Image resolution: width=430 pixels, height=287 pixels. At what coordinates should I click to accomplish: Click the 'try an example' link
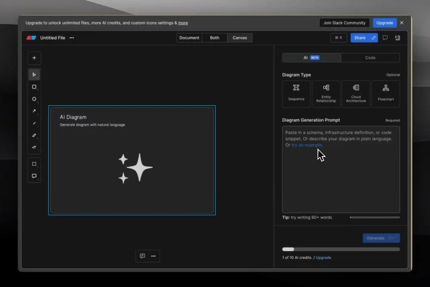(x=306, y=145)
